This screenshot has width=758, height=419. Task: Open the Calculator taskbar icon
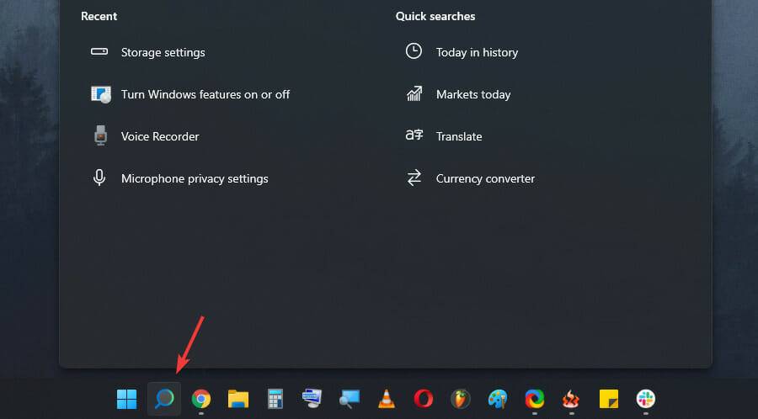[x=275, y=399]
